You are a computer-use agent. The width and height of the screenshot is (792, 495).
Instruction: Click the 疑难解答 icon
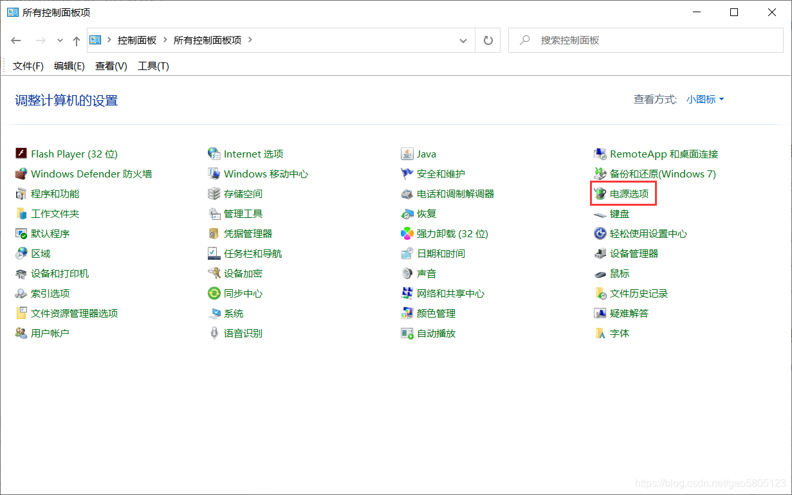tap(600, 313)
